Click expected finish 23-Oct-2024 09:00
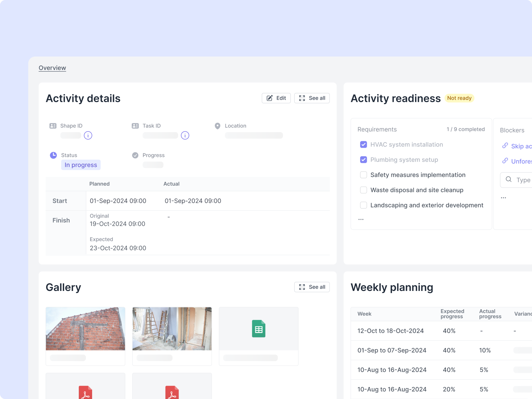532x399 pixels. (x=118, y=248)
